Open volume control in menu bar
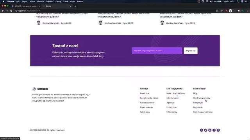250x140 pixels. (x=211, y=2)
